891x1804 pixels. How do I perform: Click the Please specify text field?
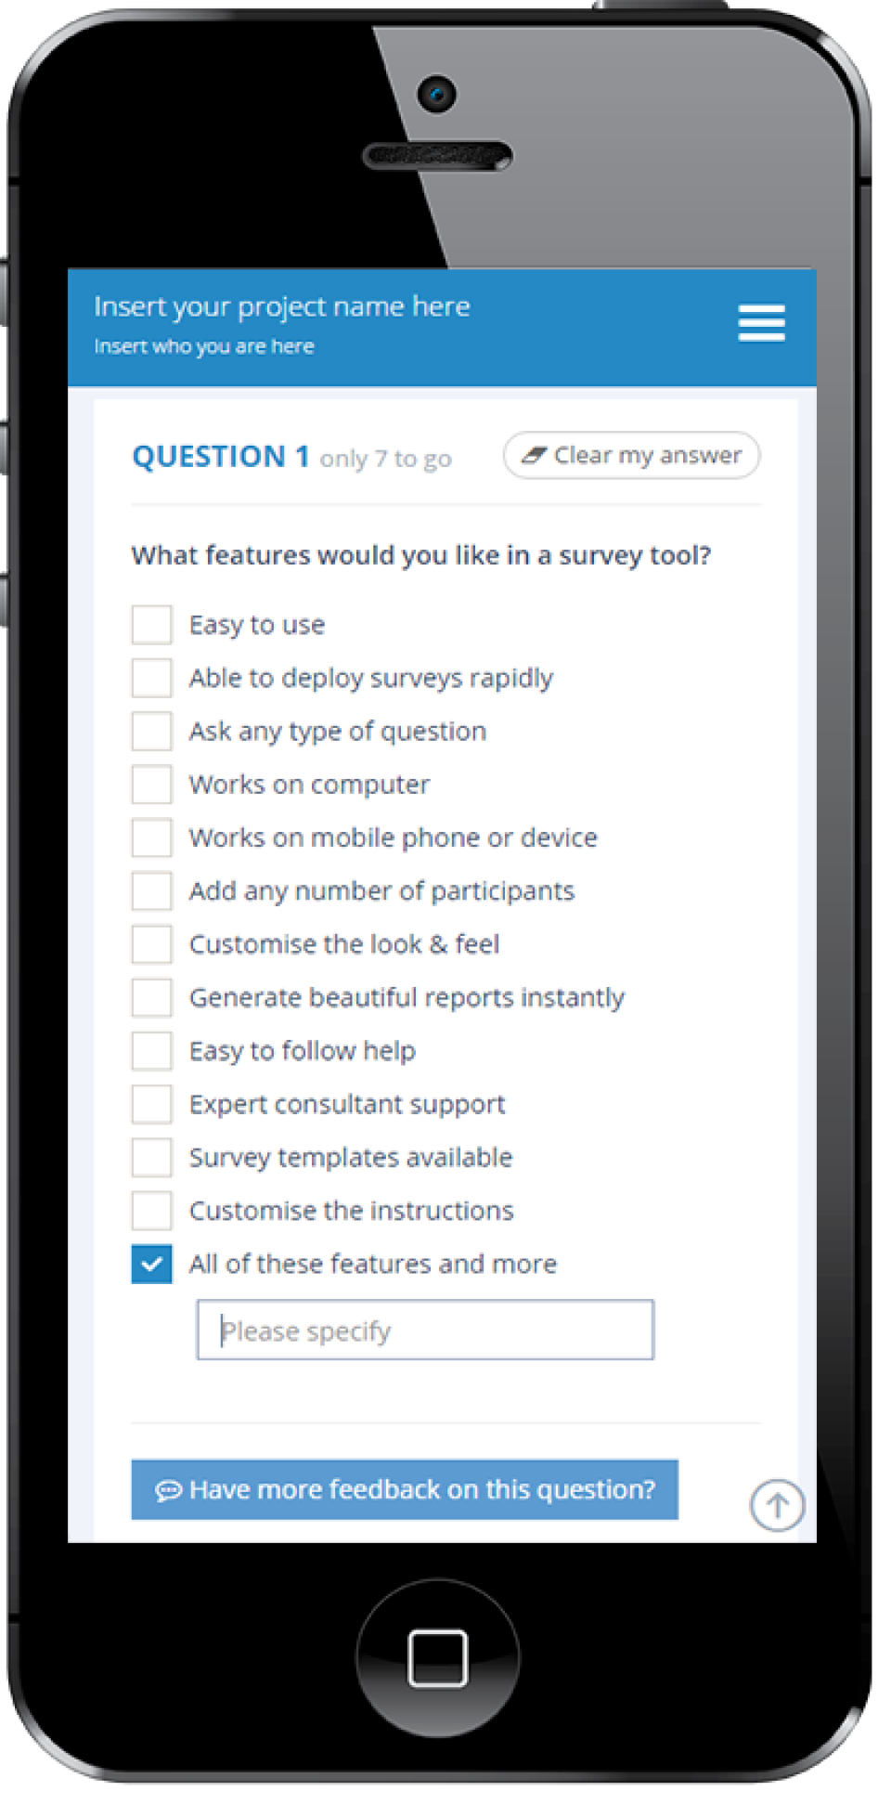pyautogui.click(x=424, y=1330)
